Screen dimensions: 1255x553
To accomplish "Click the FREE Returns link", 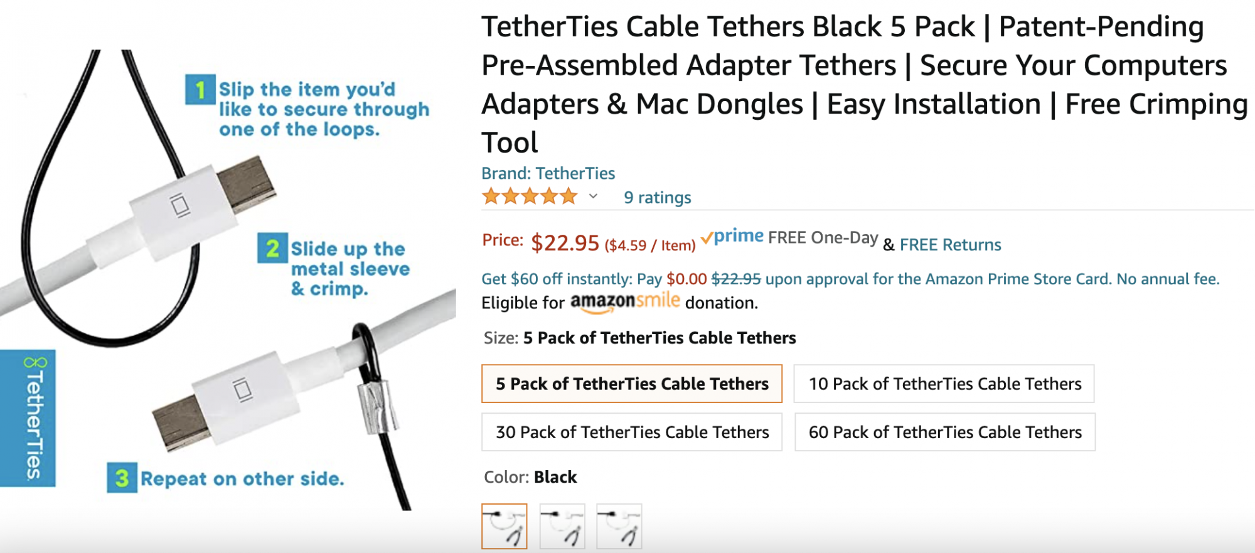I will coord(949,245).
